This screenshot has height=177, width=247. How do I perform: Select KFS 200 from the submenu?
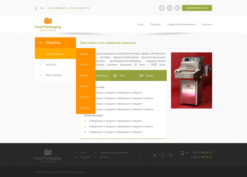click(x=86, y=65)
